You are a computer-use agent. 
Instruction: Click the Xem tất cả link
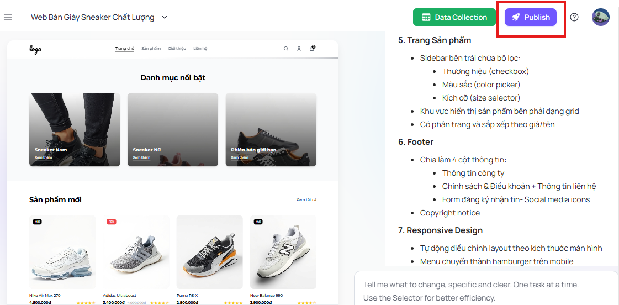[x=306, y=199]
